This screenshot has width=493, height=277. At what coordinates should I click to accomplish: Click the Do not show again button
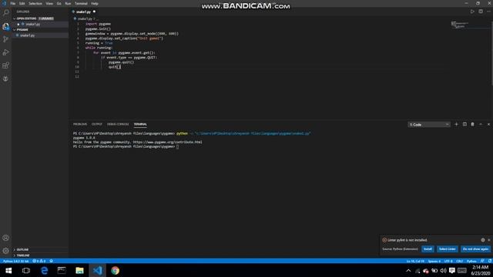[475, 249]
